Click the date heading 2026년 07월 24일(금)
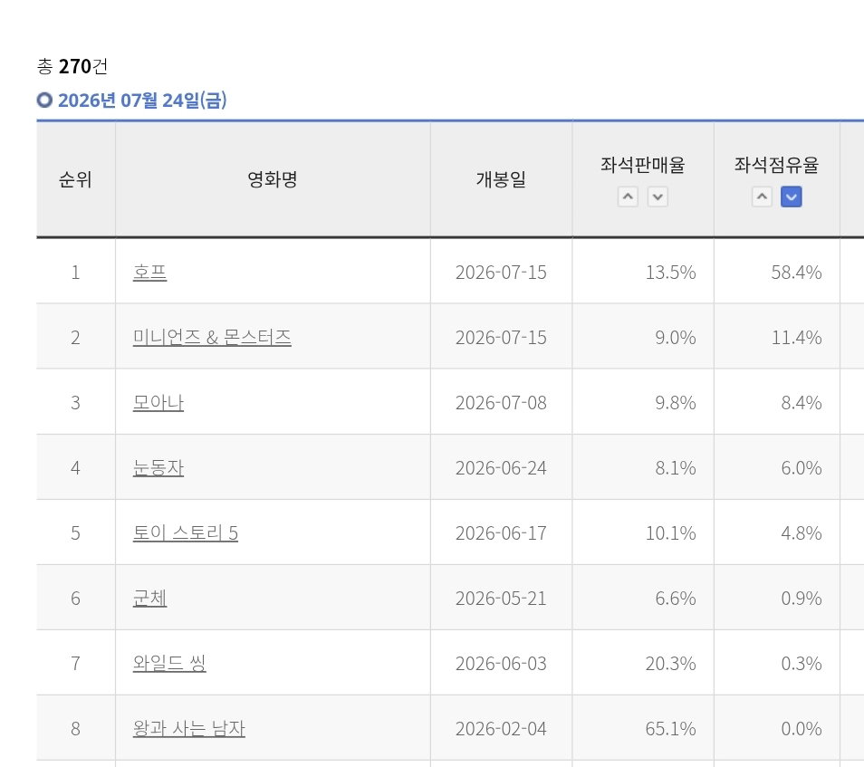The image size is (864, 767). point(142,101)
